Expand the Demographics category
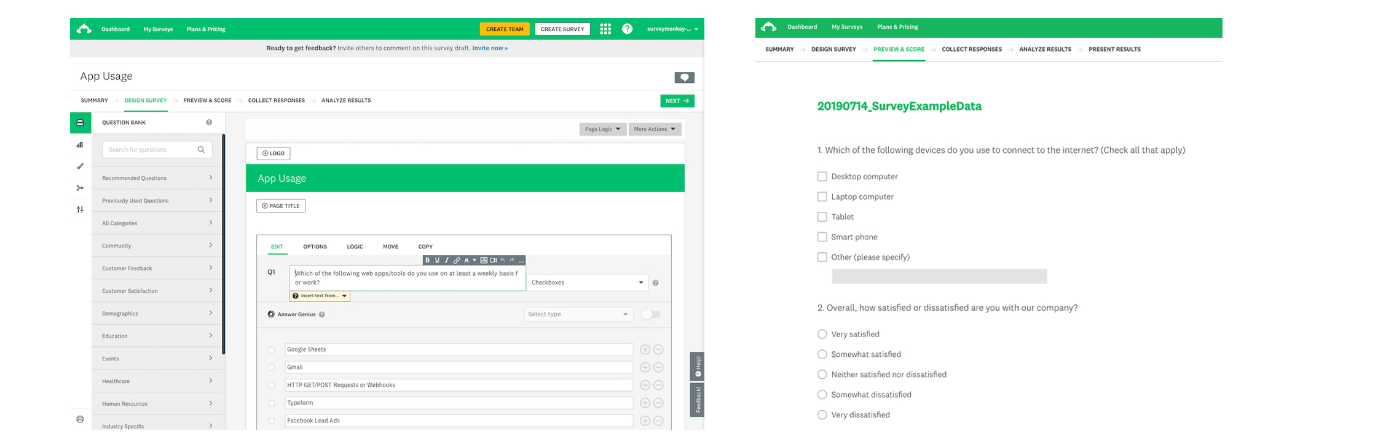The image size is (1394, 447). coord(157,313)
